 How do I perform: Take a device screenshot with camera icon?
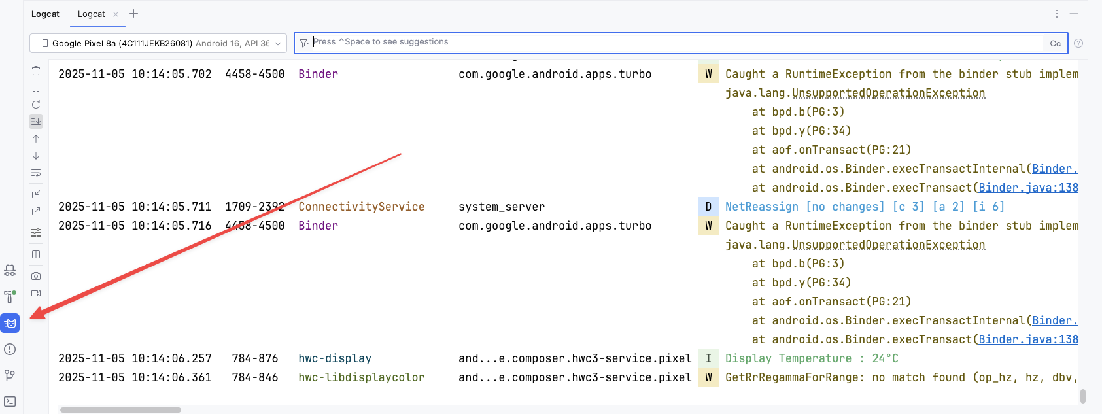tap(36, 276)
